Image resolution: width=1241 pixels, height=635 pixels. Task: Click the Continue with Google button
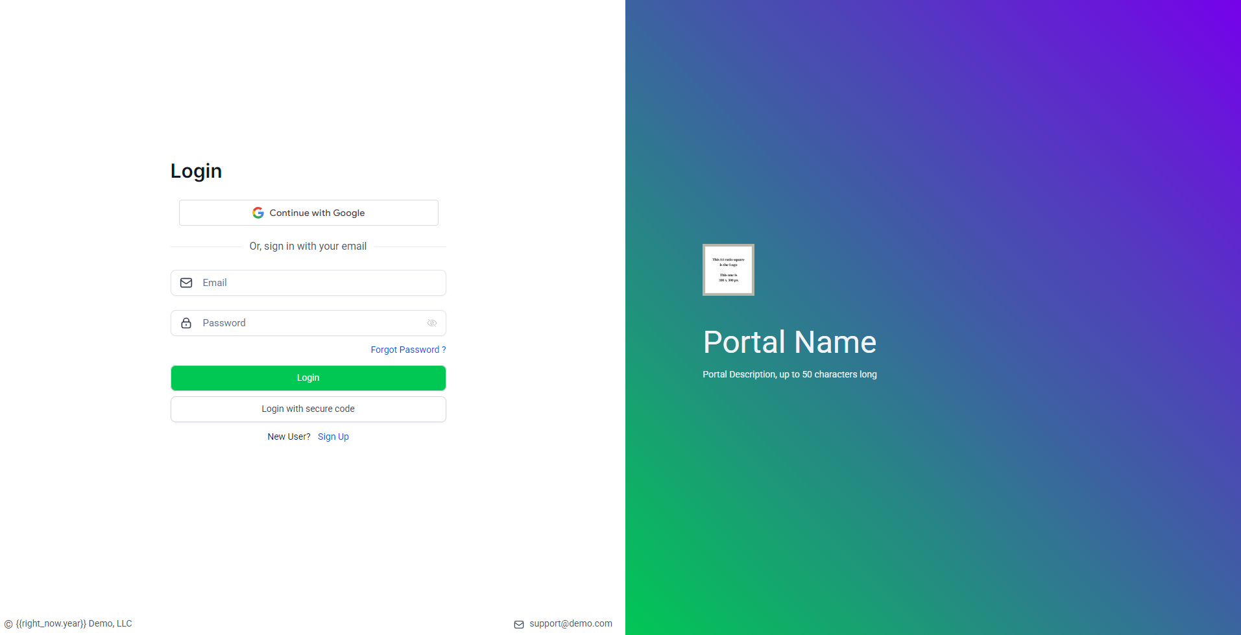tap(308, 212)
